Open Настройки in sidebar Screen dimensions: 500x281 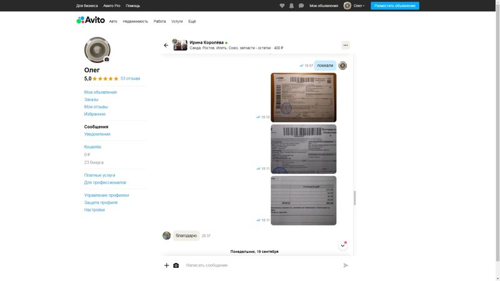pos(94,210)
